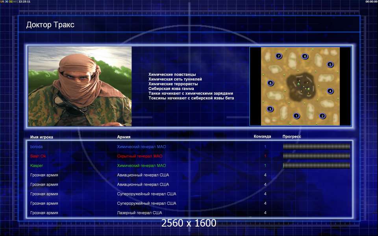
Task: Click Sash Ok's loading progress bar
Action: (x=316, y=156)
